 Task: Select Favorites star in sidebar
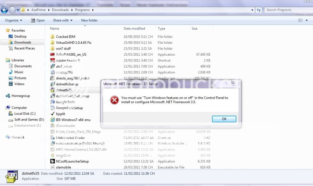tap(8, 30)
